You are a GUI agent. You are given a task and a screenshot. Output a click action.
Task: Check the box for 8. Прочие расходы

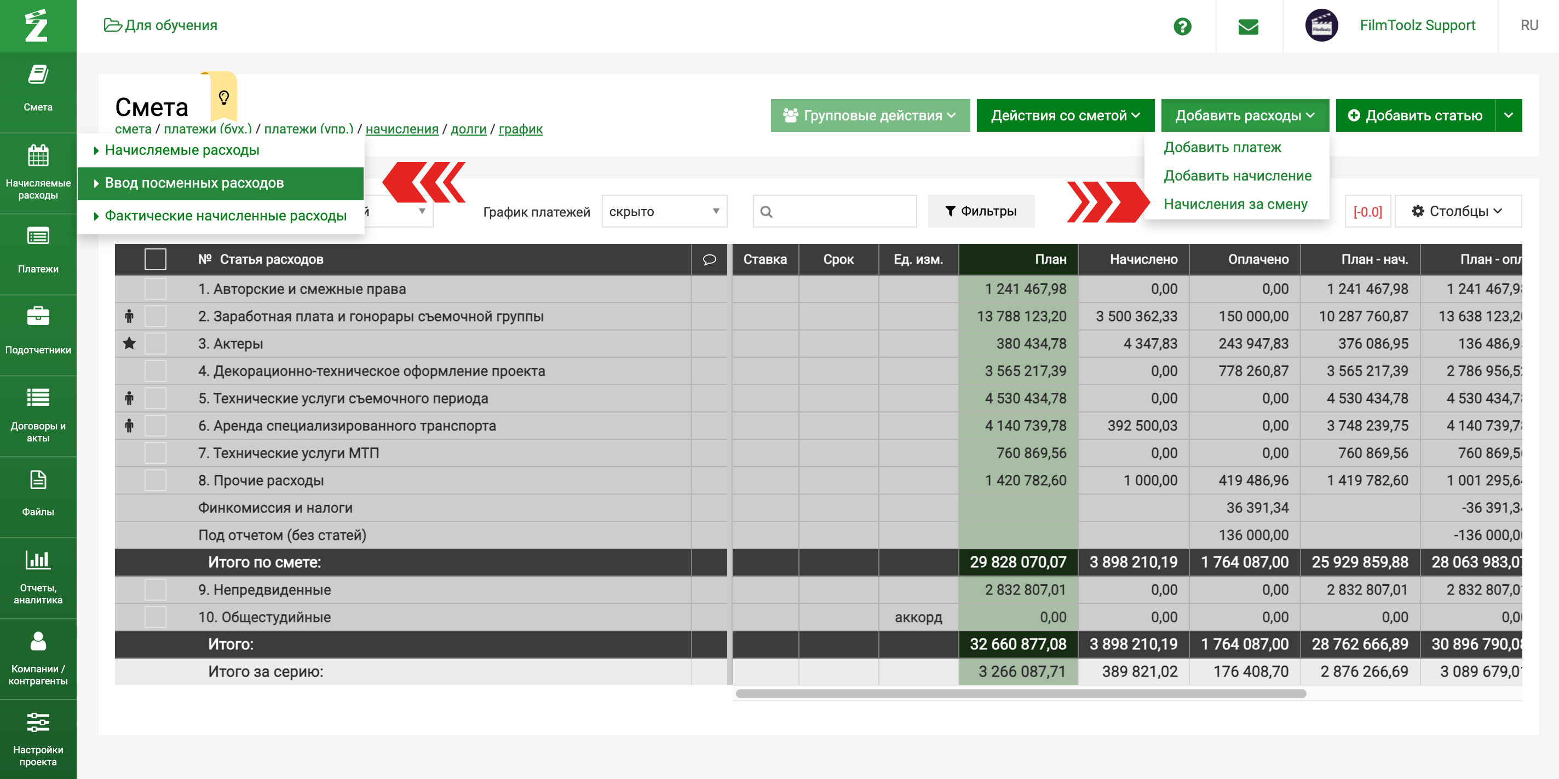pyautogui.click(x=156, y=480)
